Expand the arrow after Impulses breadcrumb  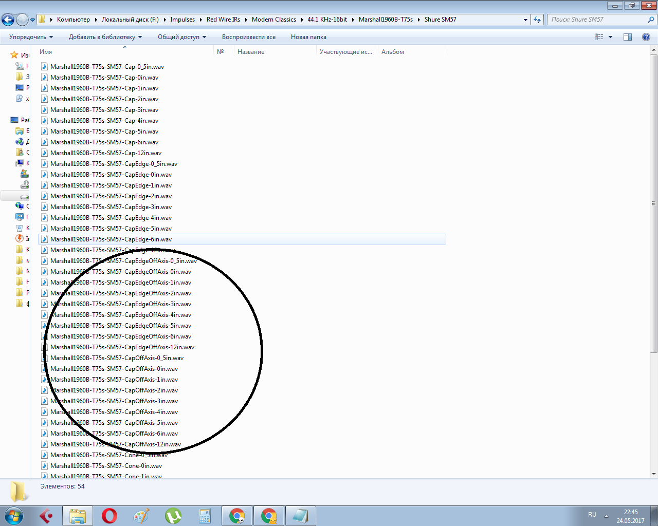[x=200, y=20]
